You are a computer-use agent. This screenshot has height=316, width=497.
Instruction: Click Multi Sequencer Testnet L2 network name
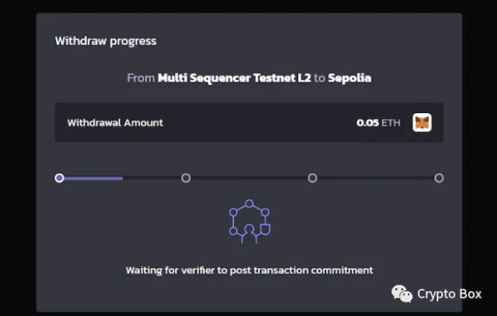[x=234, y=78]
